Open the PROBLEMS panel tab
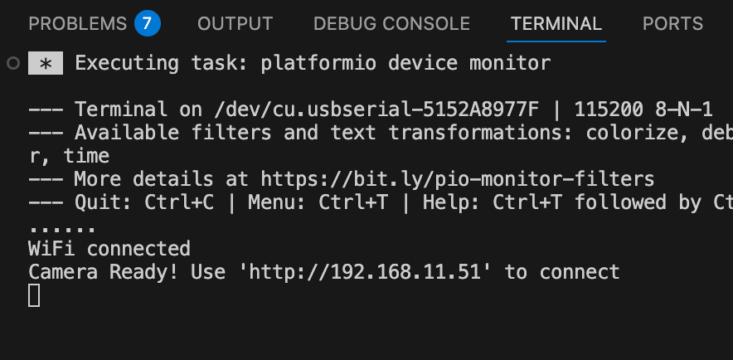The width and height of the screenshot is (733, 360). tap(78, 23)
